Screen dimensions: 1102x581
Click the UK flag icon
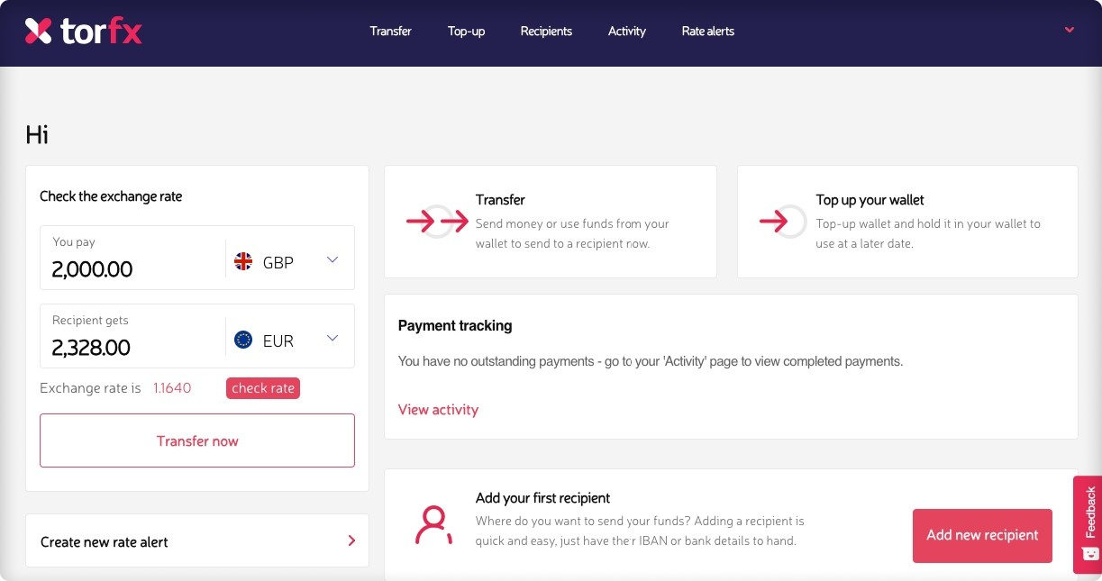pos(243,261)
